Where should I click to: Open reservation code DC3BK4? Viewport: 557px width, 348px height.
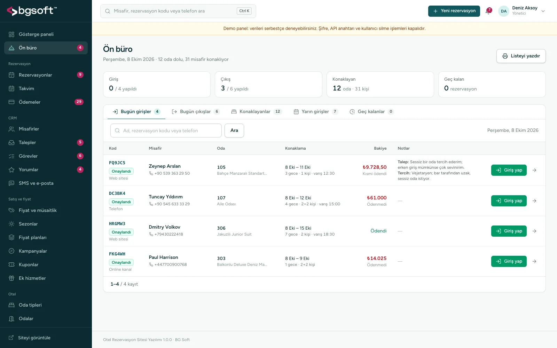coord(117,193)
